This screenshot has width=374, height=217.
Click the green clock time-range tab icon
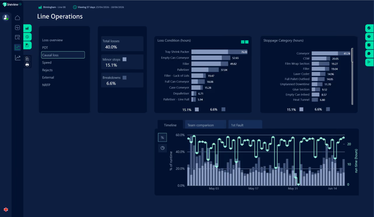click(27, 37)
